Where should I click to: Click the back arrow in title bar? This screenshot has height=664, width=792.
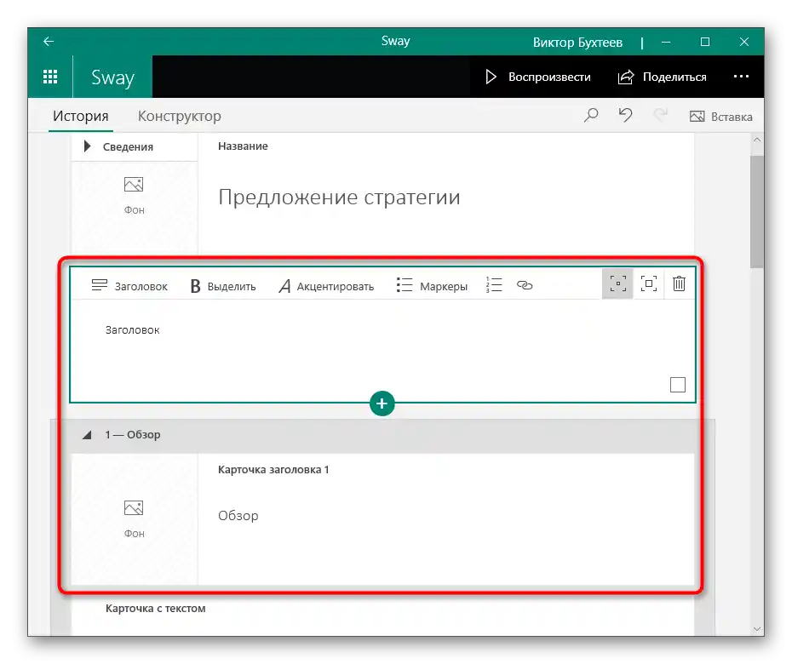point(49,42)
